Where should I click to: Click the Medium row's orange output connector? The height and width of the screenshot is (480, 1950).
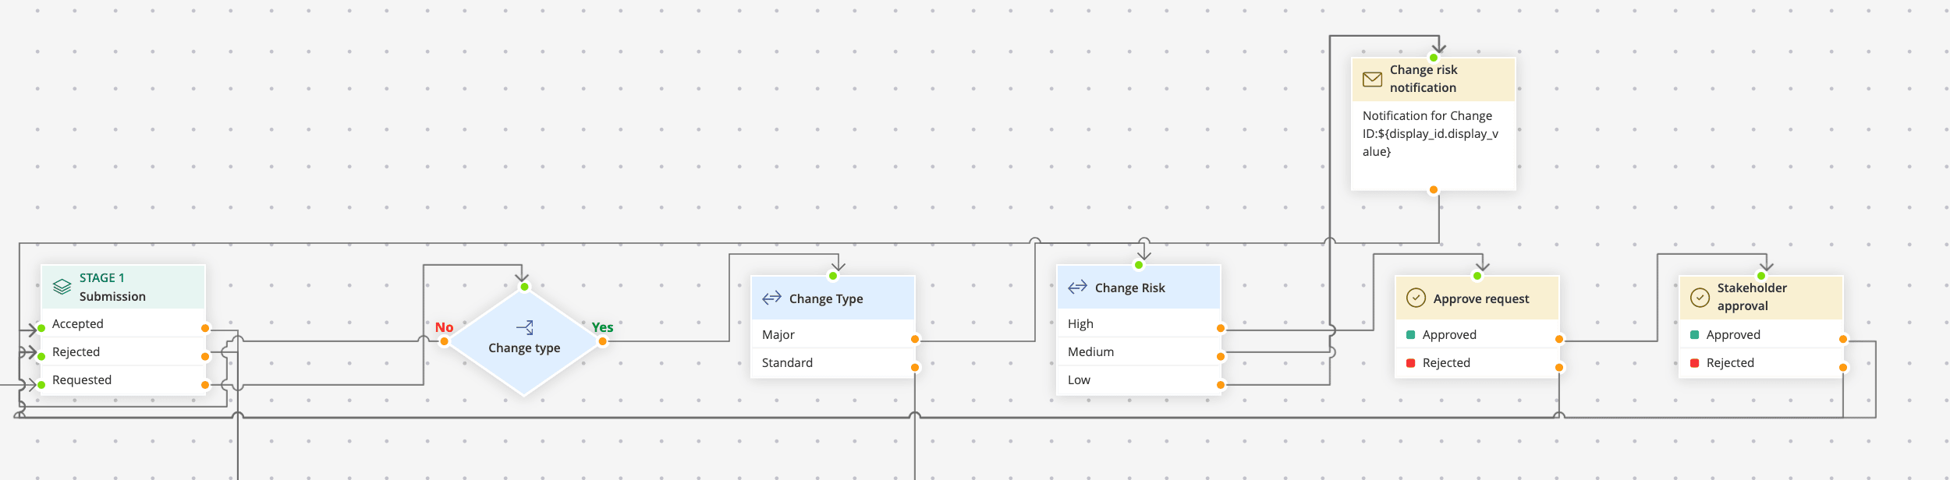pyautogui.click(x=1221, y=357)
